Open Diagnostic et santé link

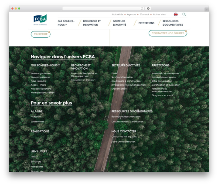[x=162, y=95]
